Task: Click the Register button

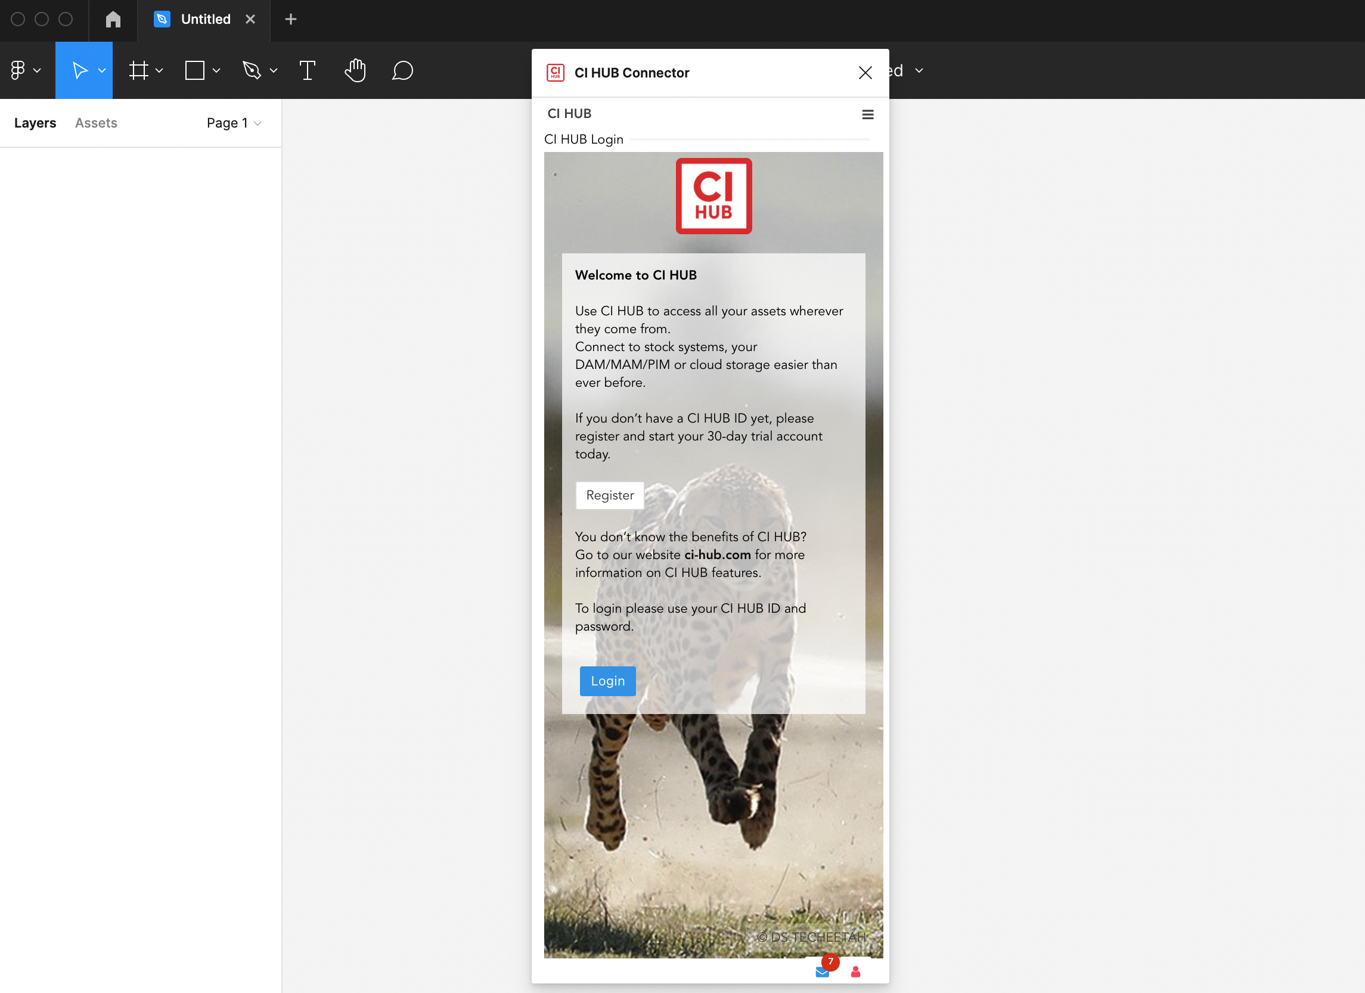Action: pos(609,495)
